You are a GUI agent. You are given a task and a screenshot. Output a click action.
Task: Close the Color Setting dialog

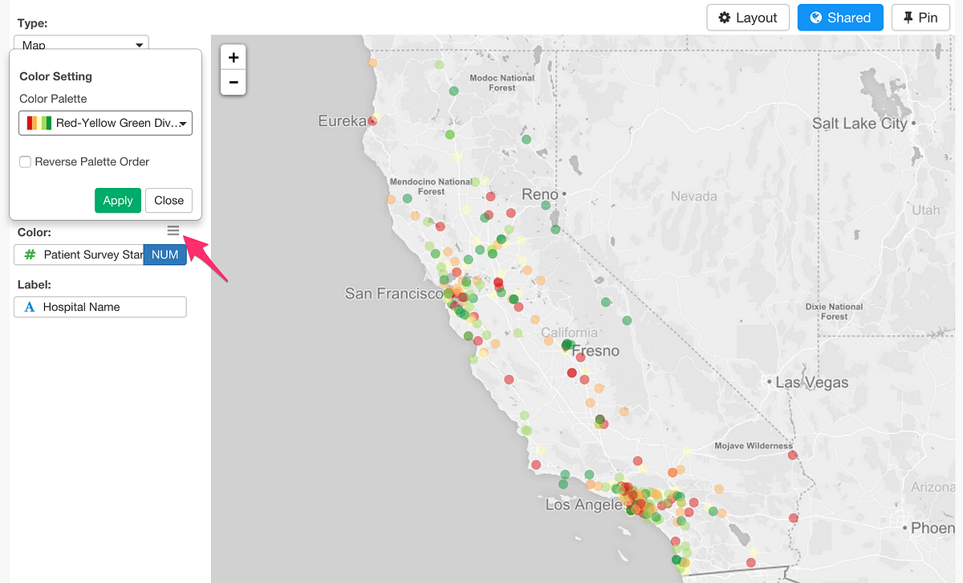[169, 200]
